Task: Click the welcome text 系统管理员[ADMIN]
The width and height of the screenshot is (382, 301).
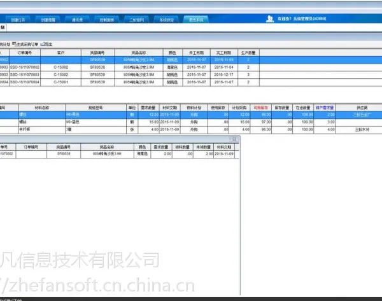Action: coord(309,18)
